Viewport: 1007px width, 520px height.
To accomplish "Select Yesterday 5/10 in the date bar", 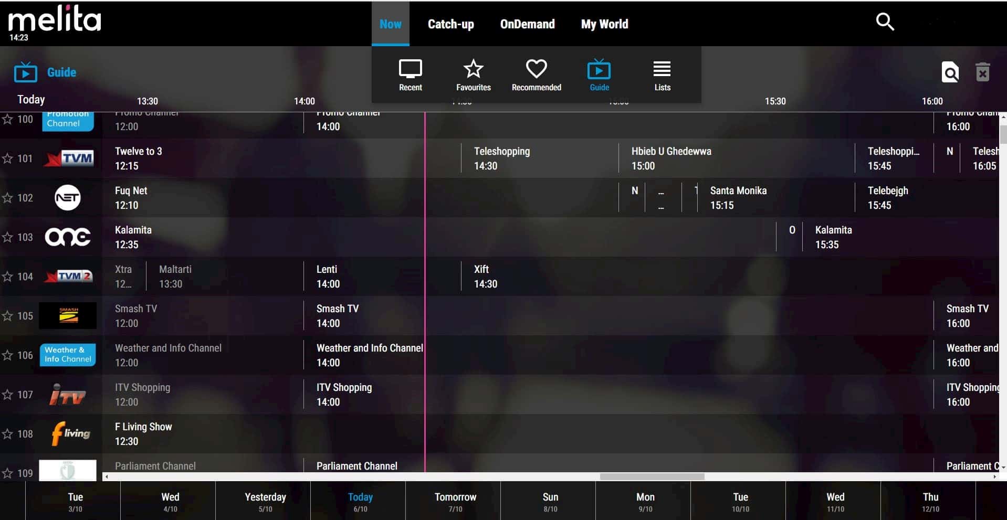I will coord(265,502).
